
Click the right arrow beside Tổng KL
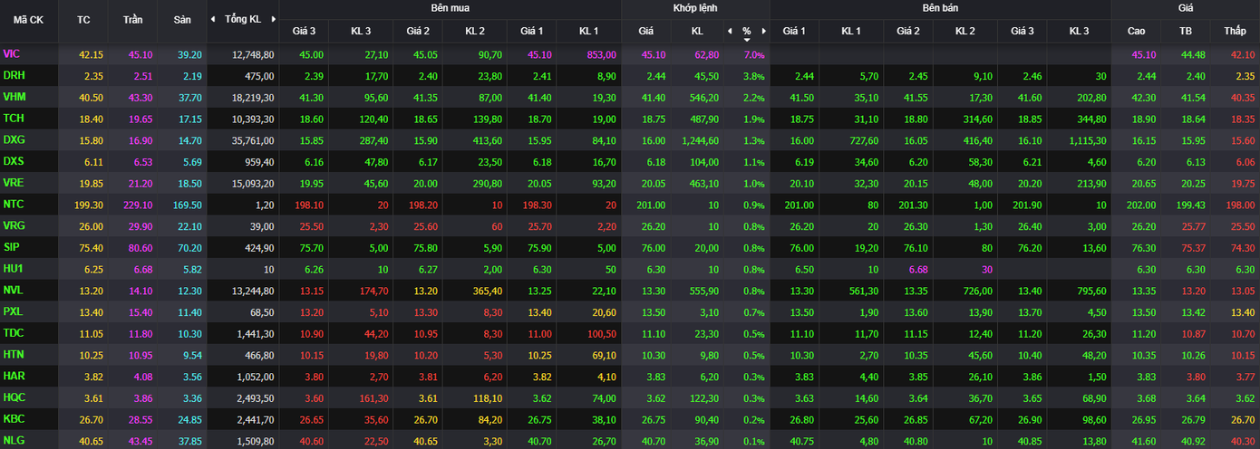click(x=273, y=19)
